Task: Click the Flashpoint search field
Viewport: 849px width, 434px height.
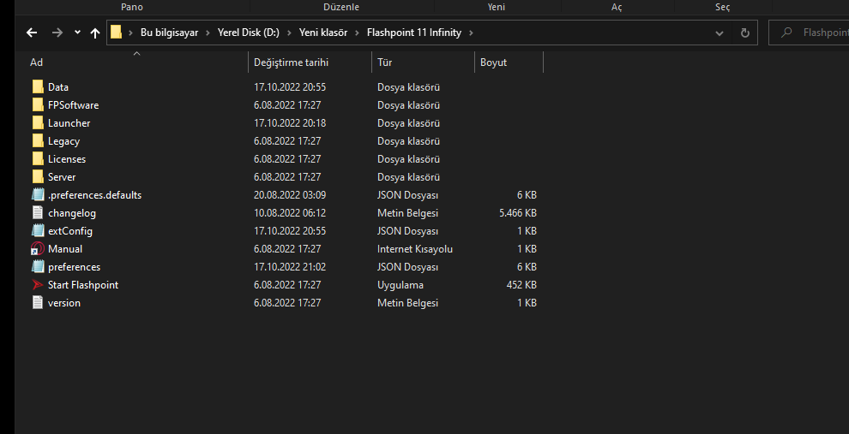Action: [809, 33]
